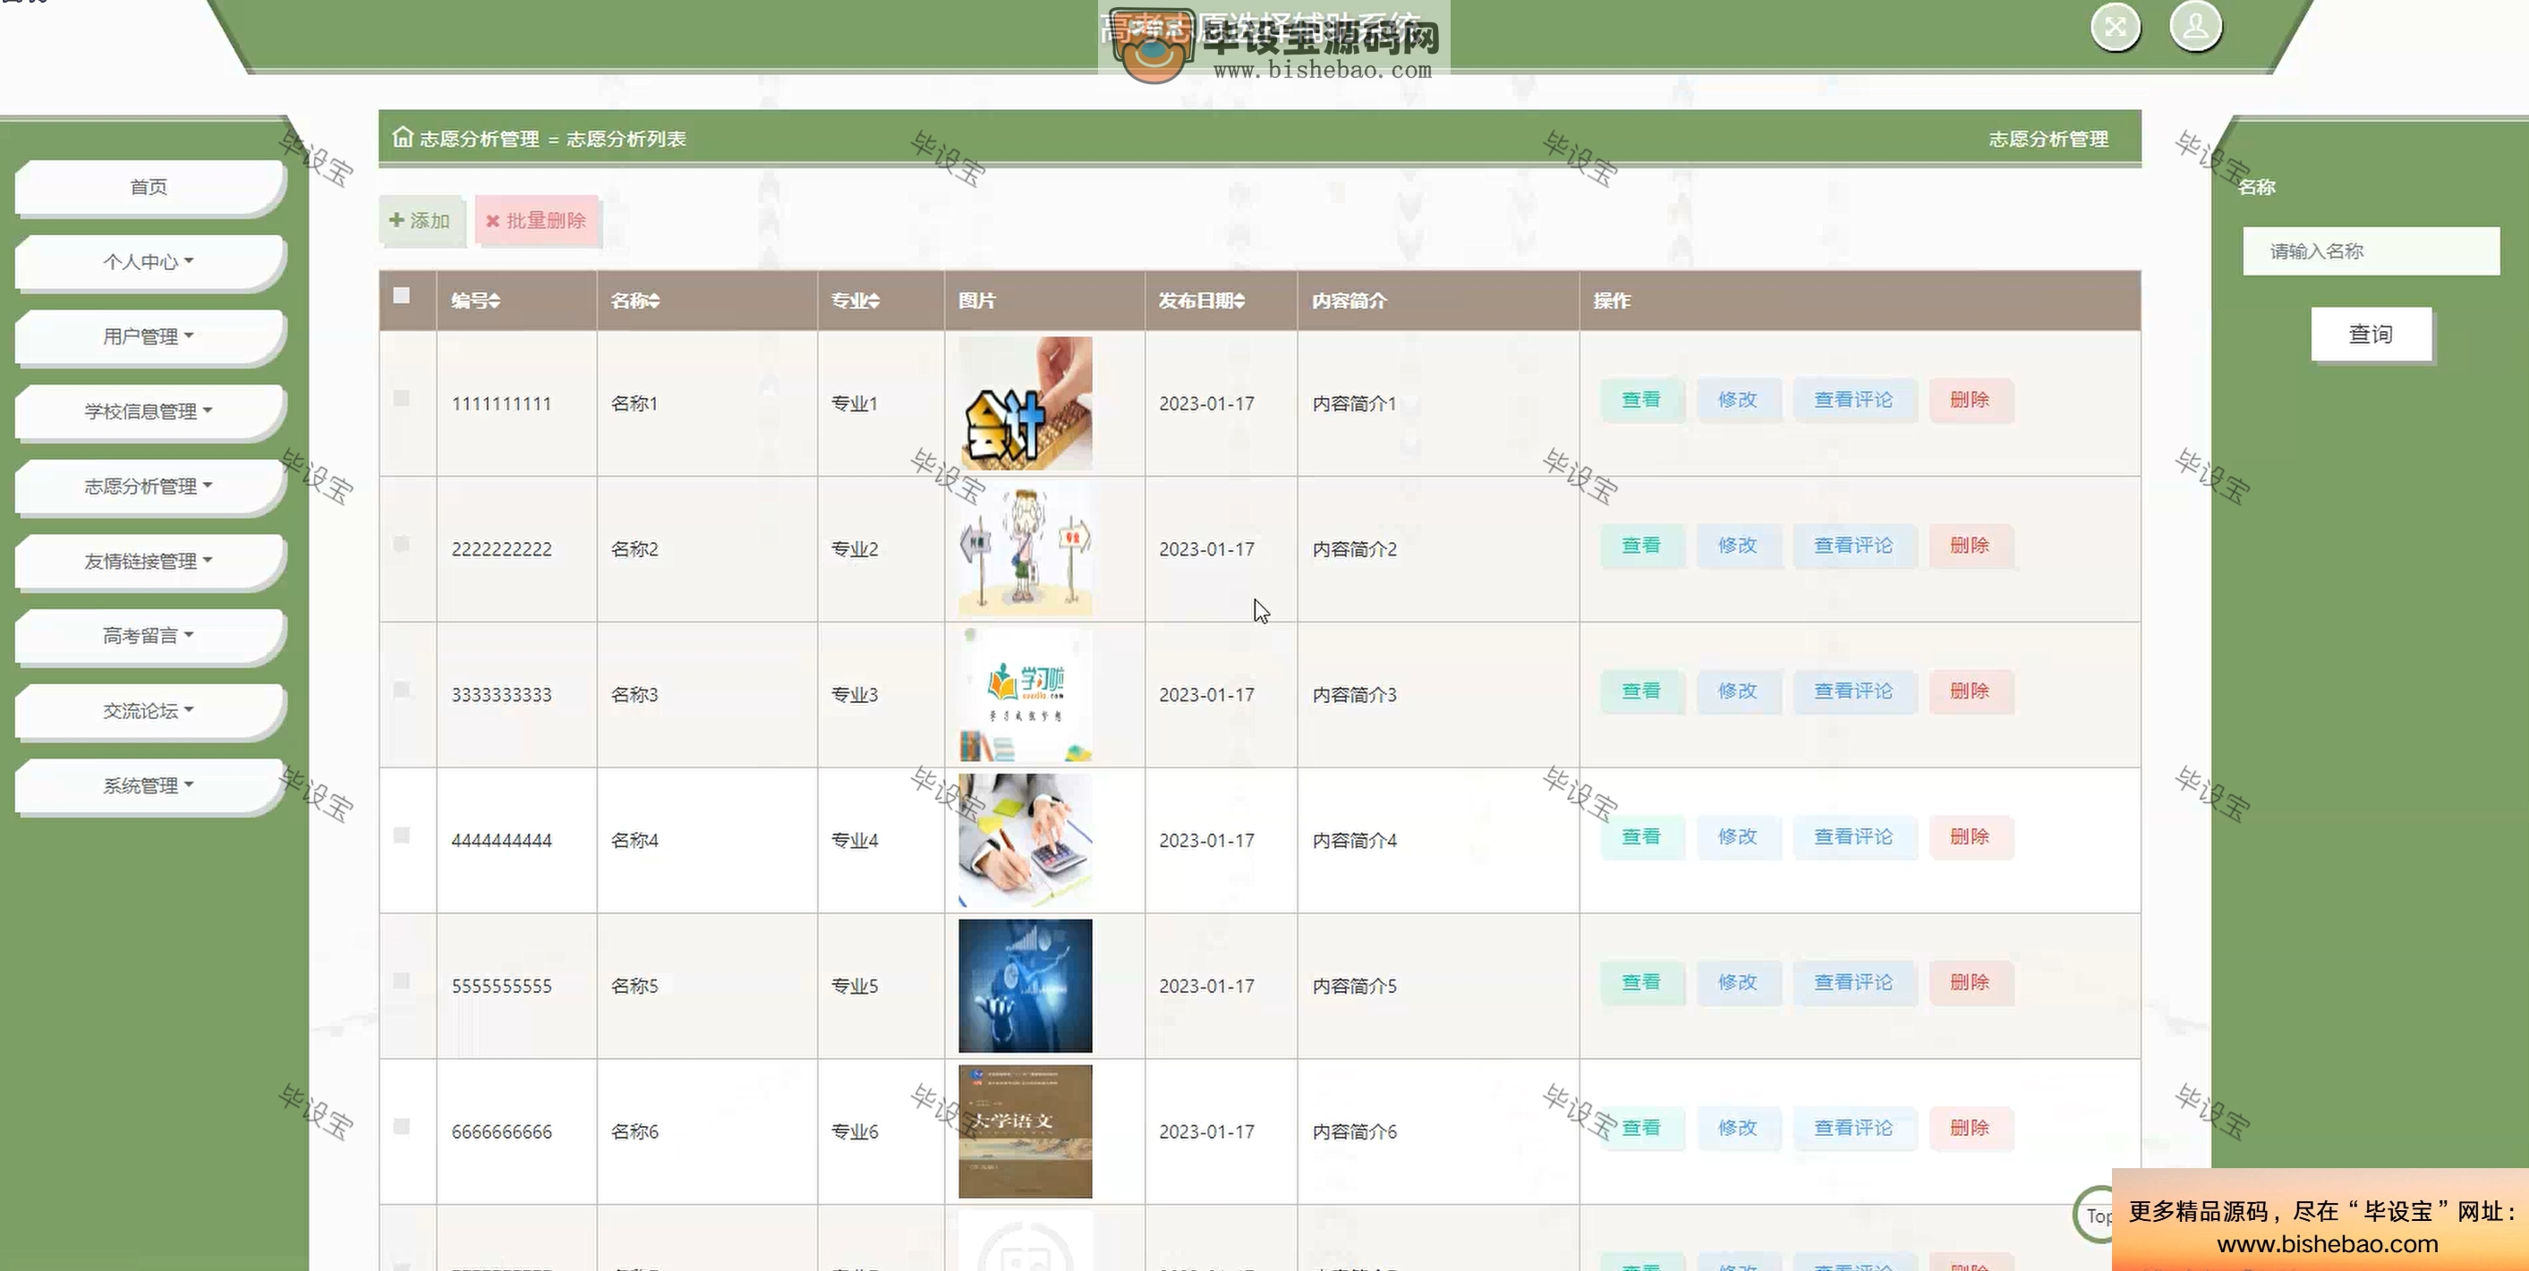Check the row 5555555555 checkbox
The height and width of the screenshot is (1271, 2529).
coord(402,980)
